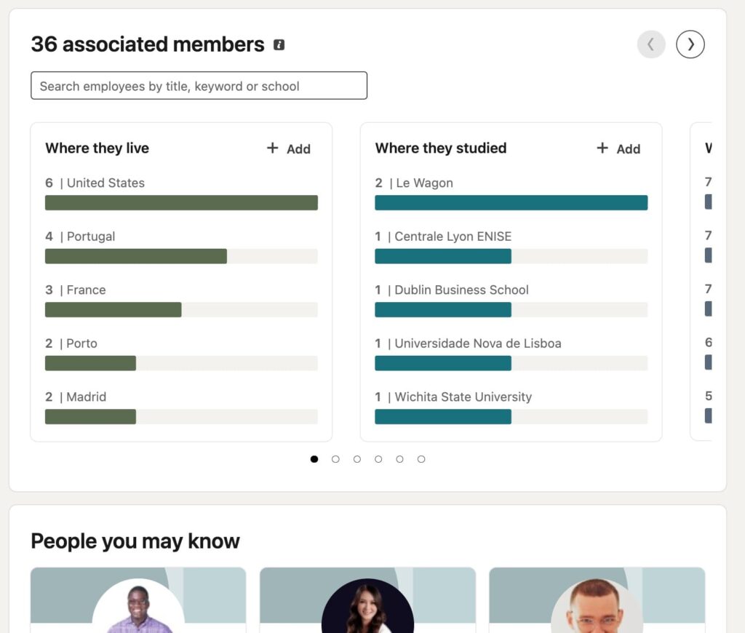Filter by United States bar
Viewport: 745px width, 633px height.
181,202
